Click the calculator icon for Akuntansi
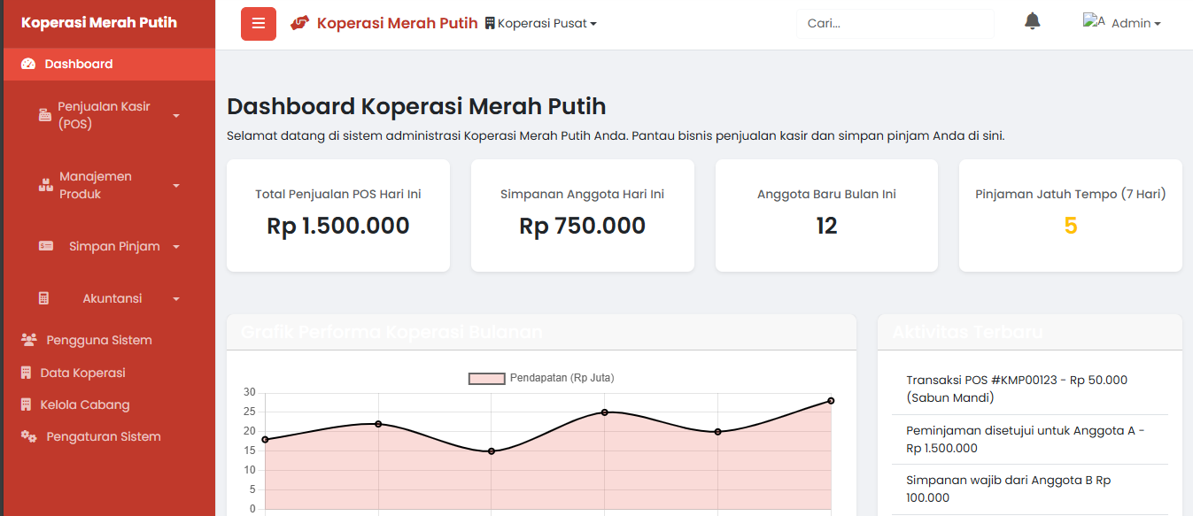This screenshot has height=516, width=1193. 44,298
